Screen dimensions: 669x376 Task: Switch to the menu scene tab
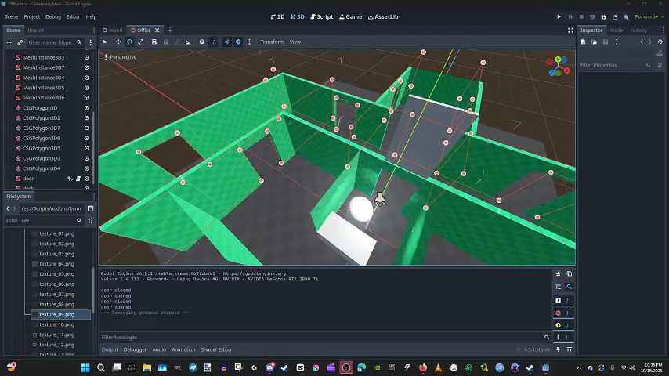[113, 31]
